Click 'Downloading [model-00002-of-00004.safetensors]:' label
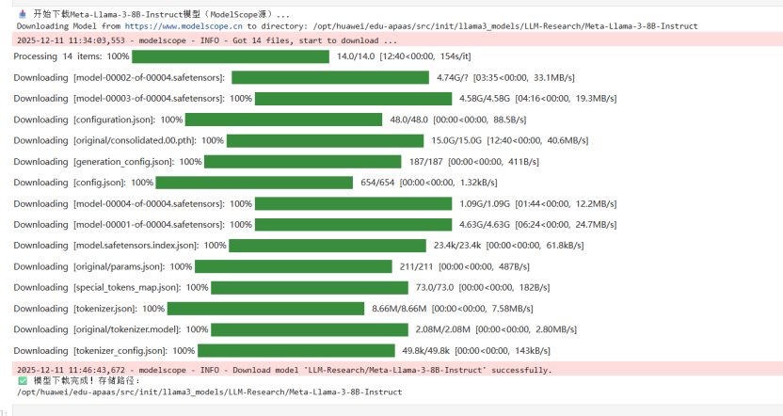783x416 pixels. coord(120,77)
